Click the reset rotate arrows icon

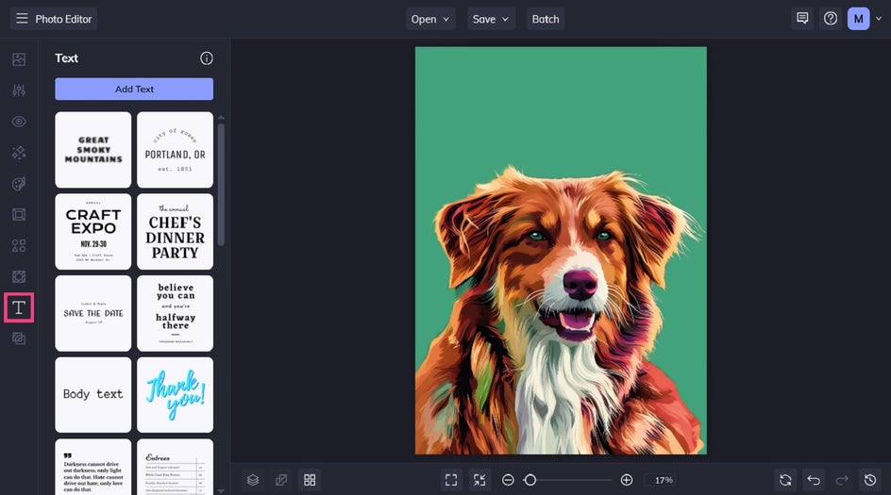pyautogui.click(x=785, y=480)
